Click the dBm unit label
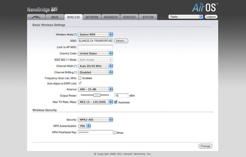The image size is (246, 157). point(132,96)
